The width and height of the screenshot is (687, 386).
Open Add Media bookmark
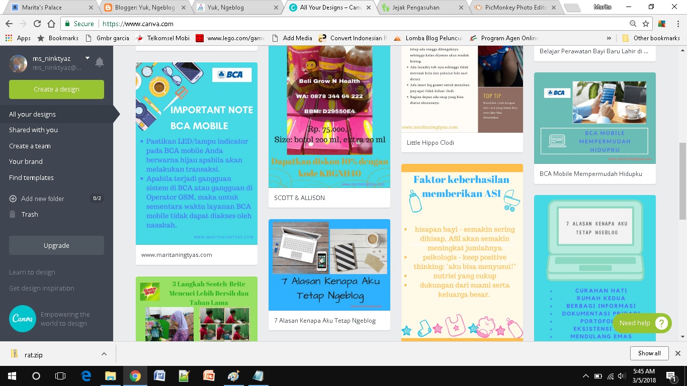pyautogui.click(x=292, y=38)
